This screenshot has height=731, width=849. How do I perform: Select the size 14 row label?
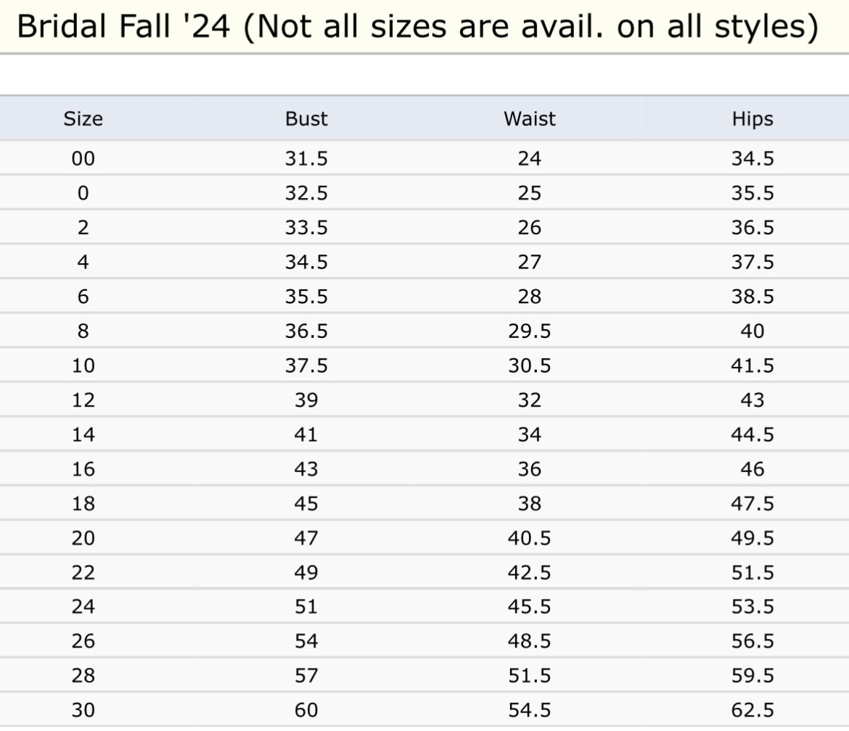[x=83, y=434]
